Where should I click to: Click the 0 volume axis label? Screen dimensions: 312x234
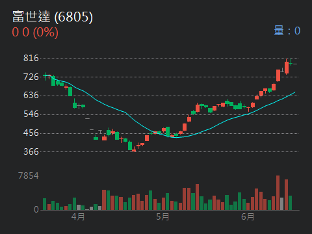[x=36, y=209]
